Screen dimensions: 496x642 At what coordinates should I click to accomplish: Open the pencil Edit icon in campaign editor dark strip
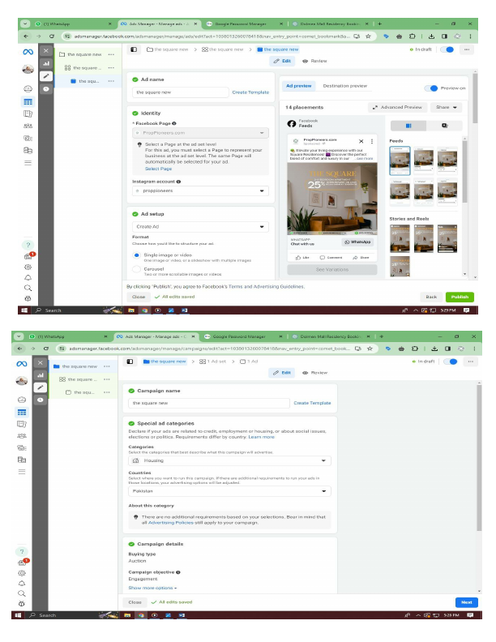point(40,387)
